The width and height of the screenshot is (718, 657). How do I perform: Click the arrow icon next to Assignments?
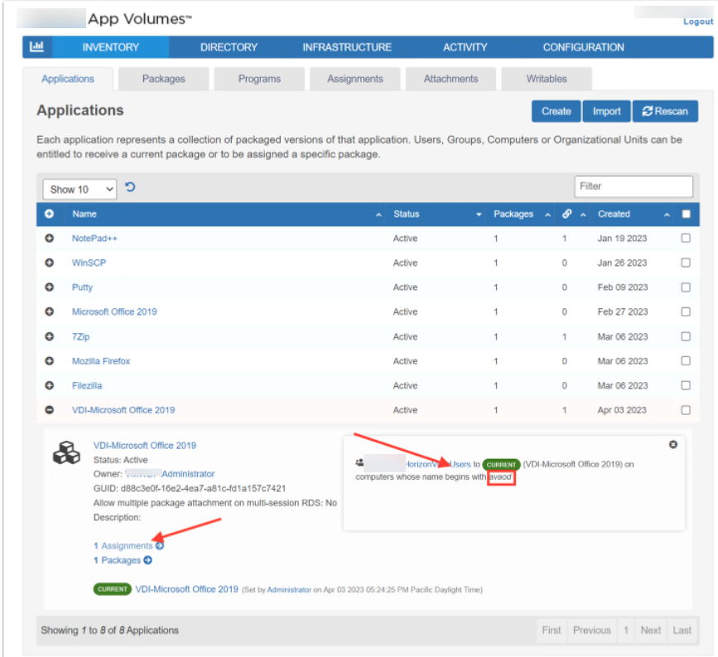160,546
